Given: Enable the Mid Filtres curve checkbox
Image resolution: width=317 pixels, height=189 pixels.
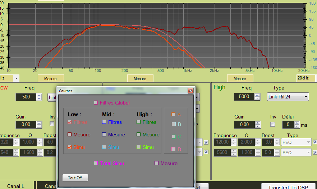Looking at the screenshot, I should click(104, 122).
